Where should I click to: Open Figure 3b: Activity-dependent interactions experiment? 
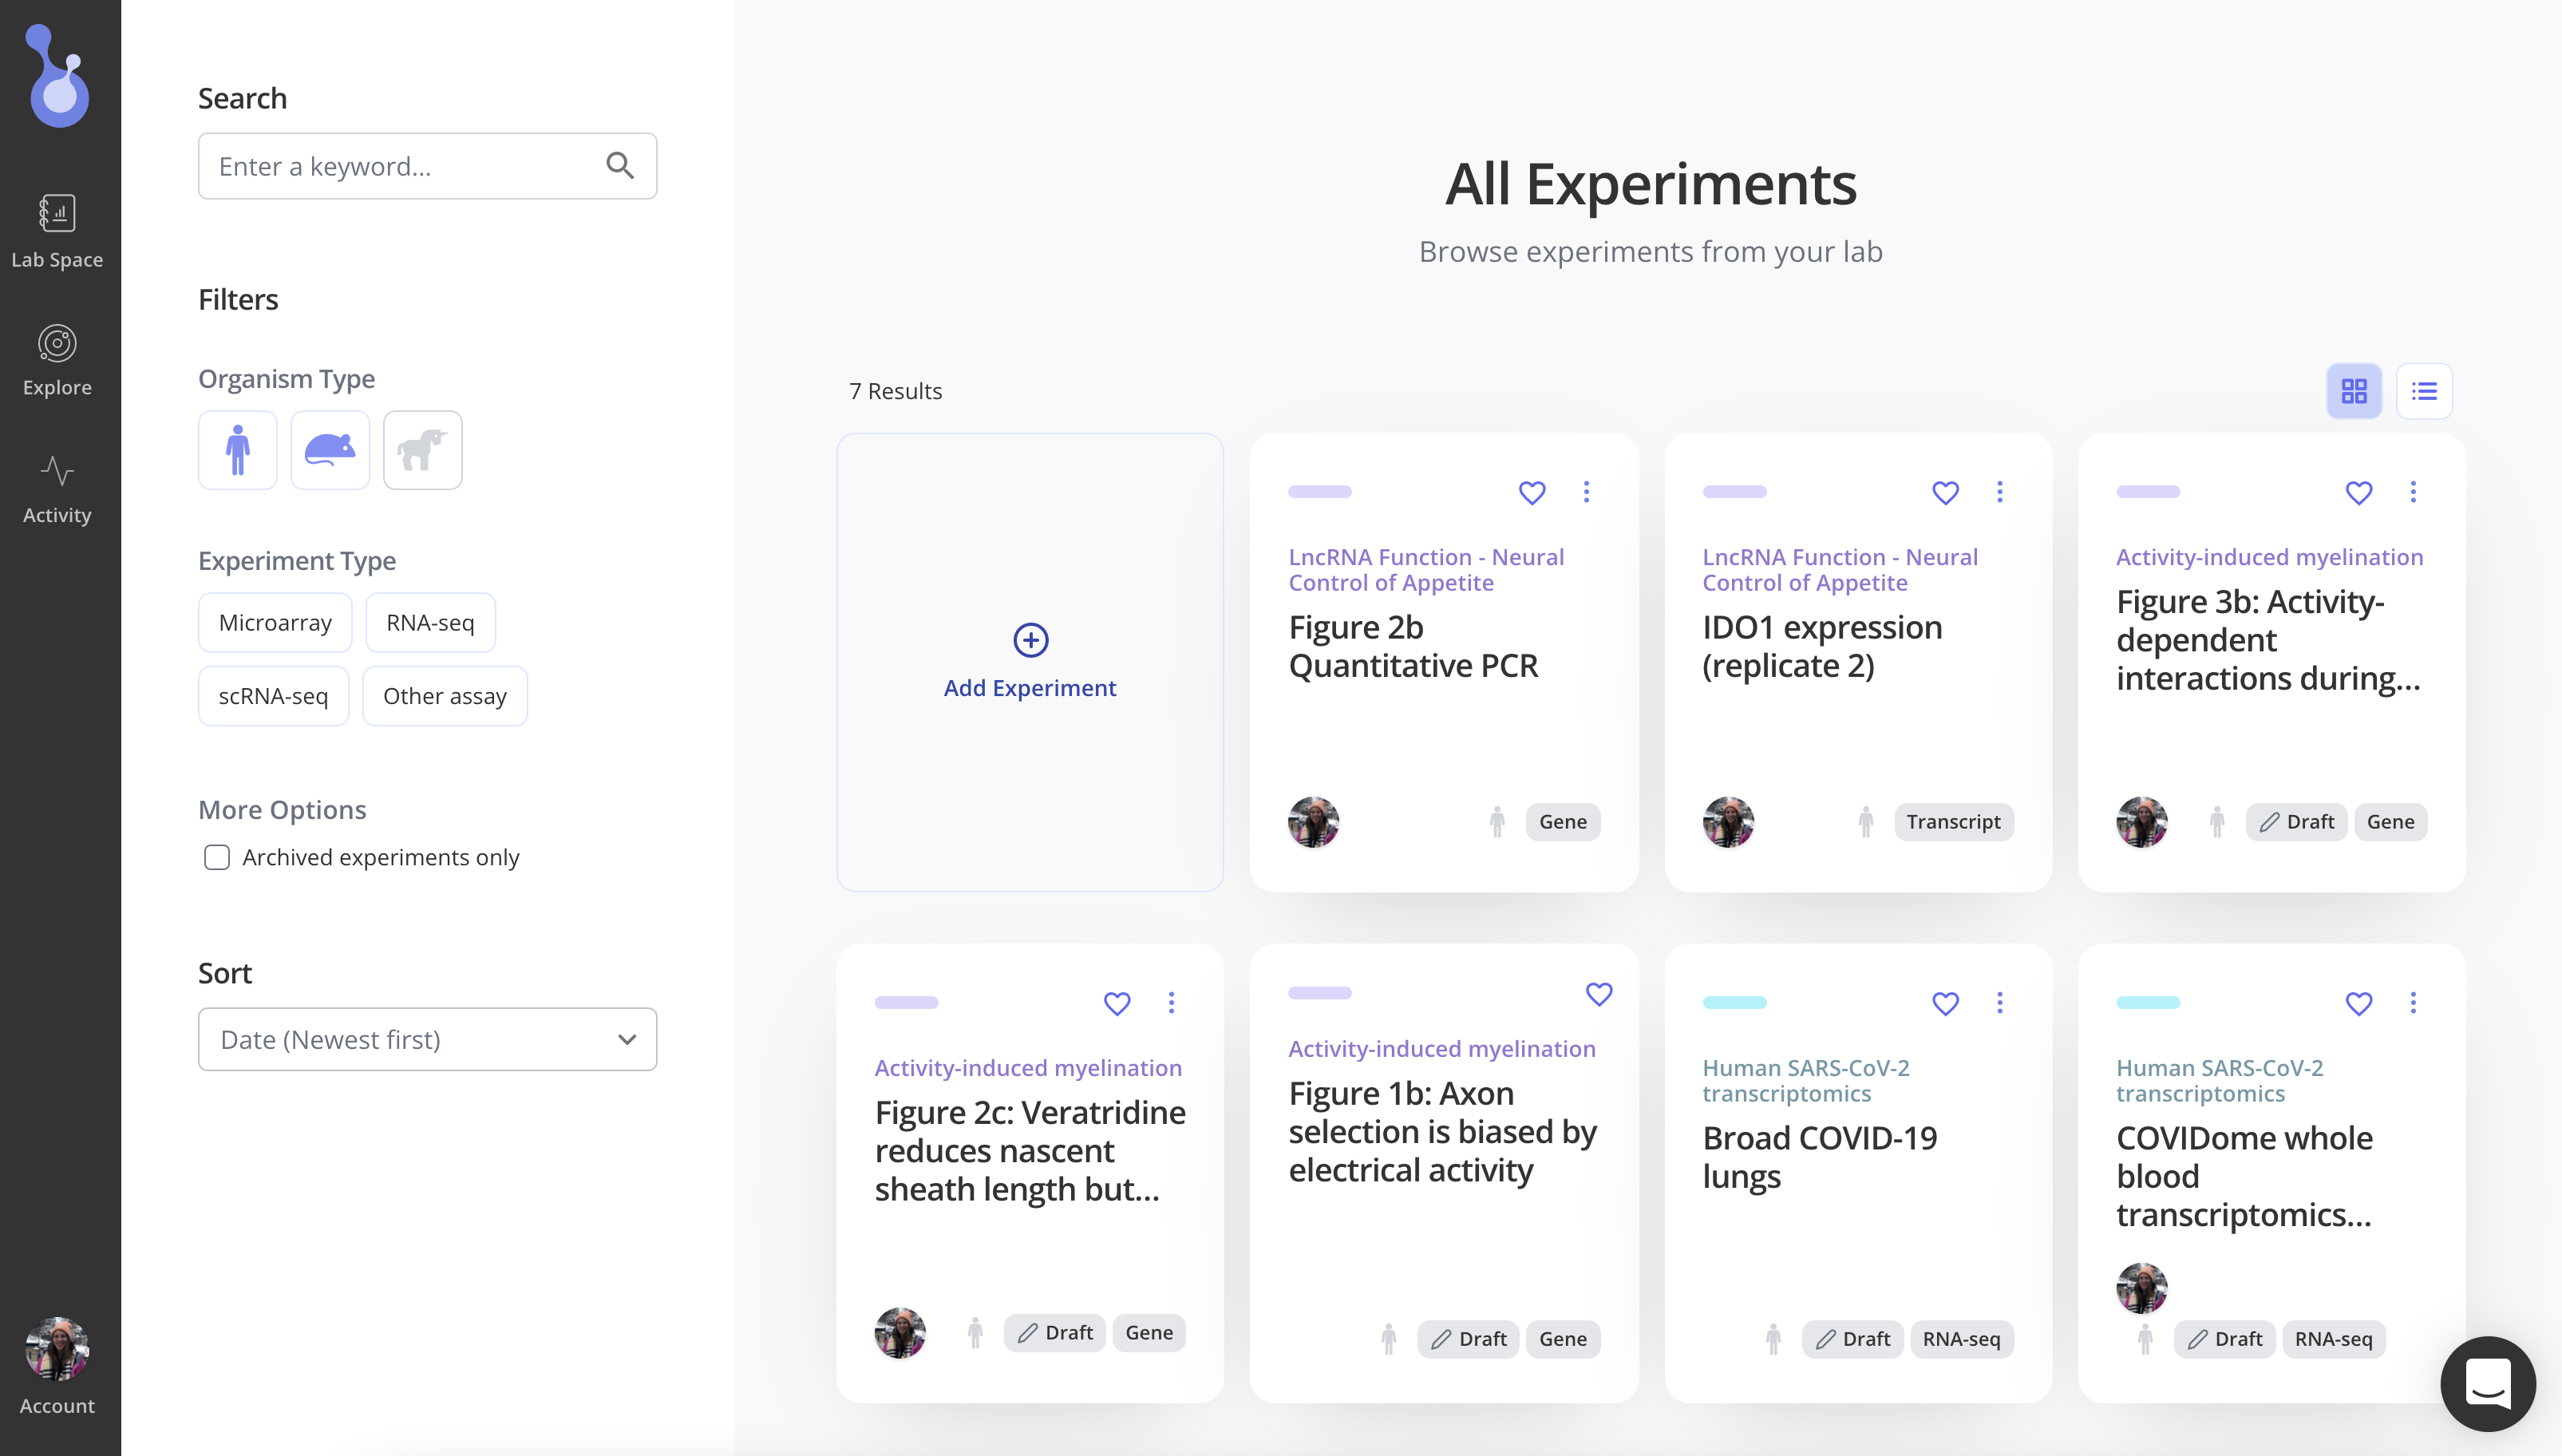coord(2268,640)
